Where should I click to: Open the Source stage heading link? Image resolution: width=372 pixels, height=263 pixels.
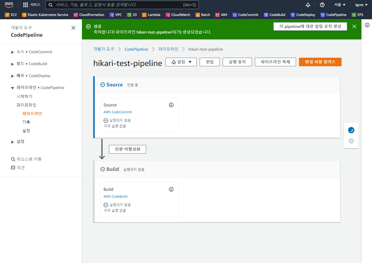coord(114,85)
